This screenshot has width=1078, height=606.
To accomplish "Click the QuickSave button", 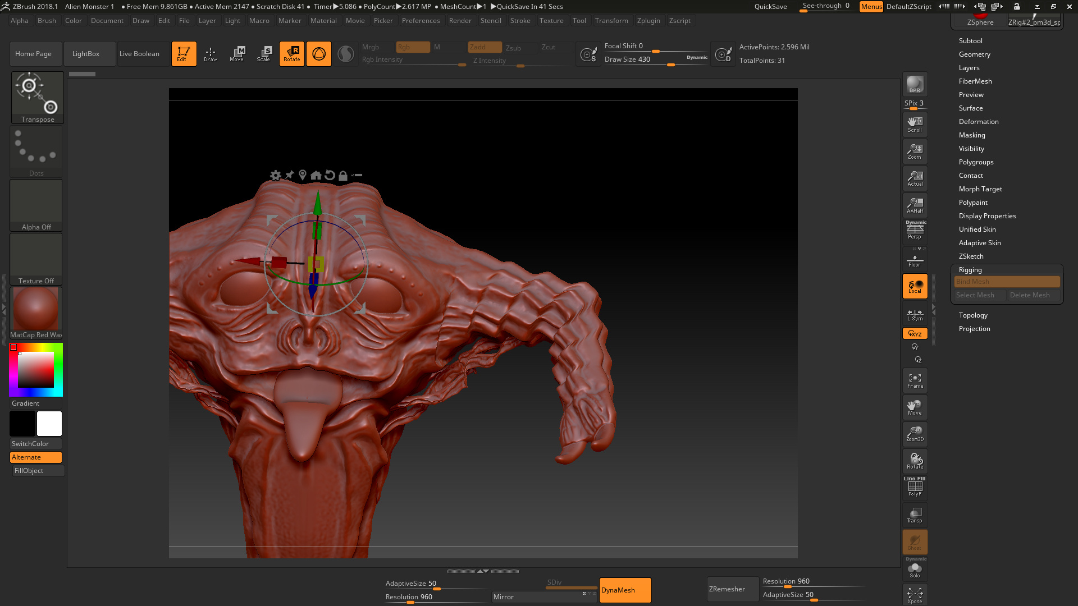I will coord(770,7).
